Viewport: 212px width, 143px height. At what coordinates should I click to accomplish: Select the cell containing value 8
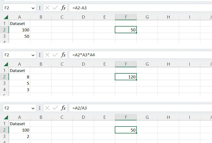[x=19, y=77]
